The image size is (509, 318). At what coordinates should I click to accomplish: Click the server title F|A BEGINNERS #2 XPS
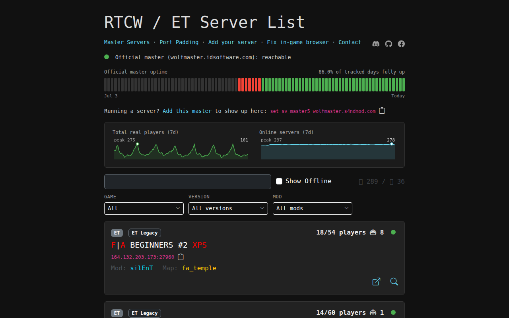[159, 245]
